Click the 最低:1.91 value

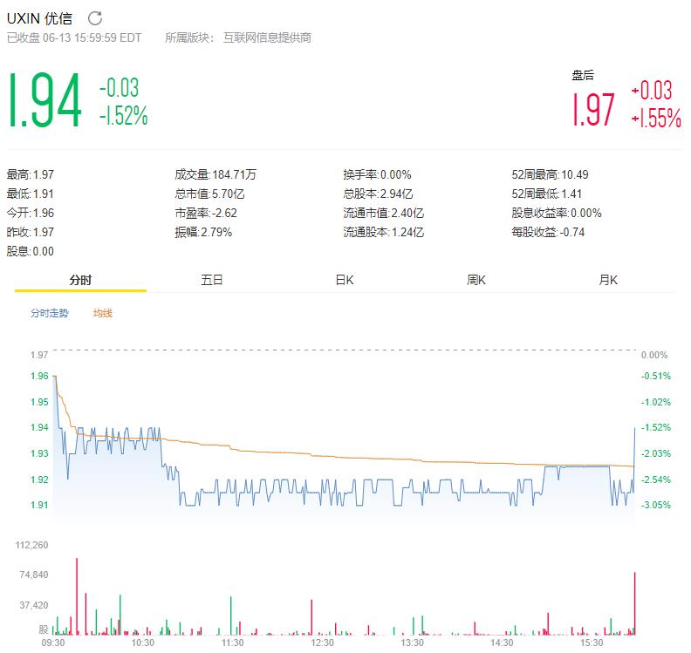point(31,194)
